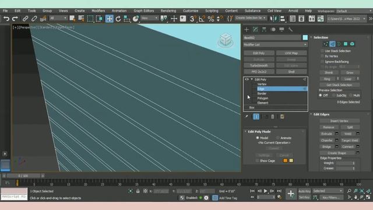
Task: Enable the By Vertex checkbox
Action: pos(322,56)
